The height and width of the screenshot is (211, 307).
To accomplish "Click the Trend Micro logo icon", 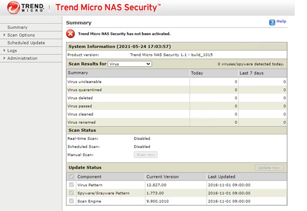I will click(x=13, y=8).
